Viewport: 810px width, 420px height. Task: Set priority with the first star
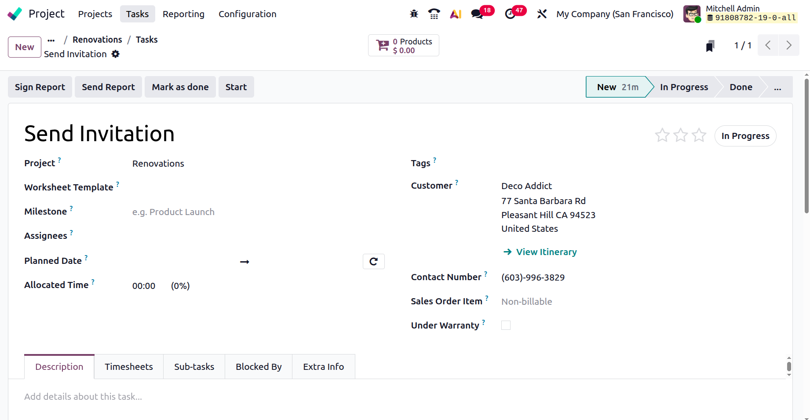662,135
